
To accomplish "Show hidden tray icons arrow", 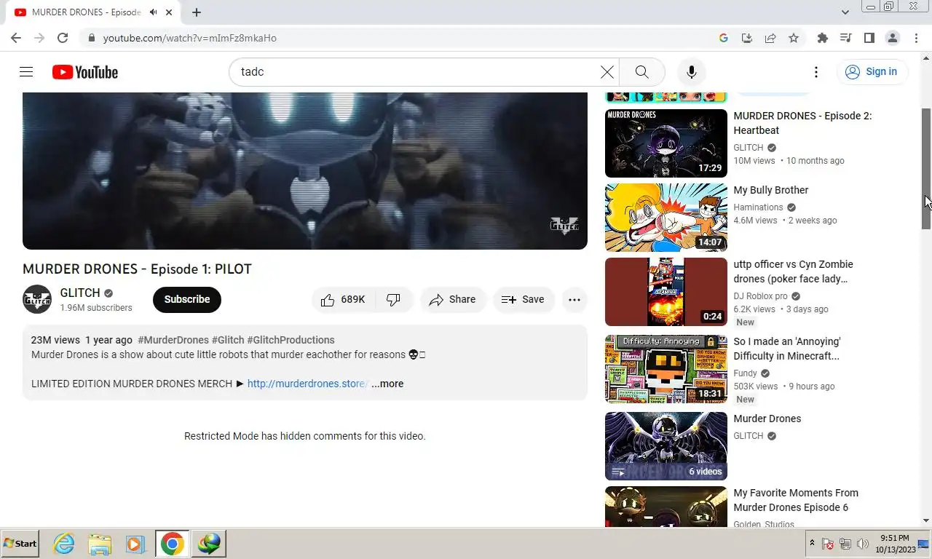I will tap(812, 544).
